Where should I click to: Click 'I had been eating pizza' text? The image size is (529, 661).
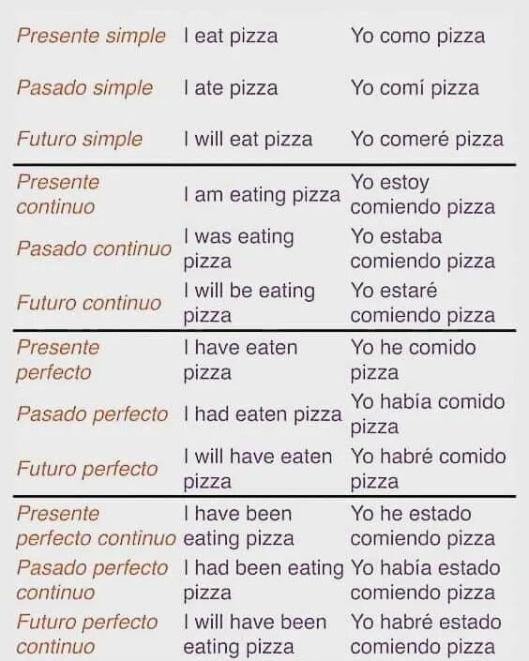(x=264, y=580)
